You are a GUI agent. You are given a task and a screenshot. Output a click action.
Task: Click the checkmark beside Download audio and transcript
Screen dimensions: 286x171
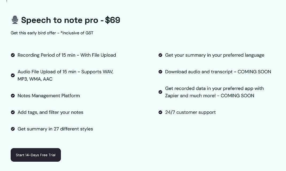[160, 72]
